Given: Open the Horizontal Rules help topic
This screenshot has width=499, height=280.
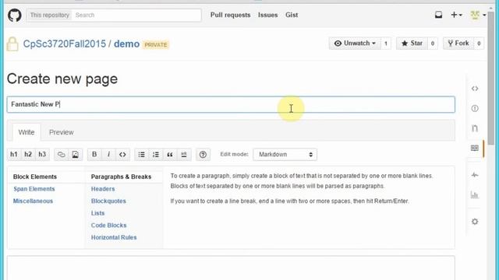Looking at the screenshot, I should pos(114,237).
